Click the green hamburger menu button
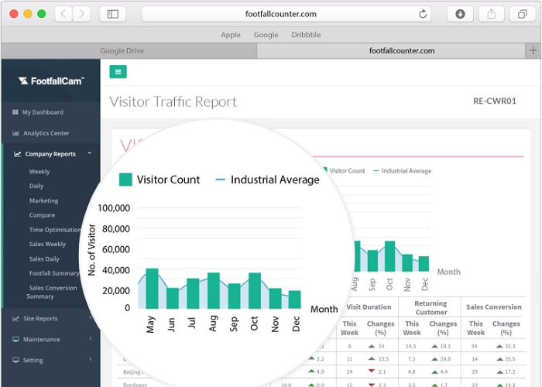 (x=118, y=72)
